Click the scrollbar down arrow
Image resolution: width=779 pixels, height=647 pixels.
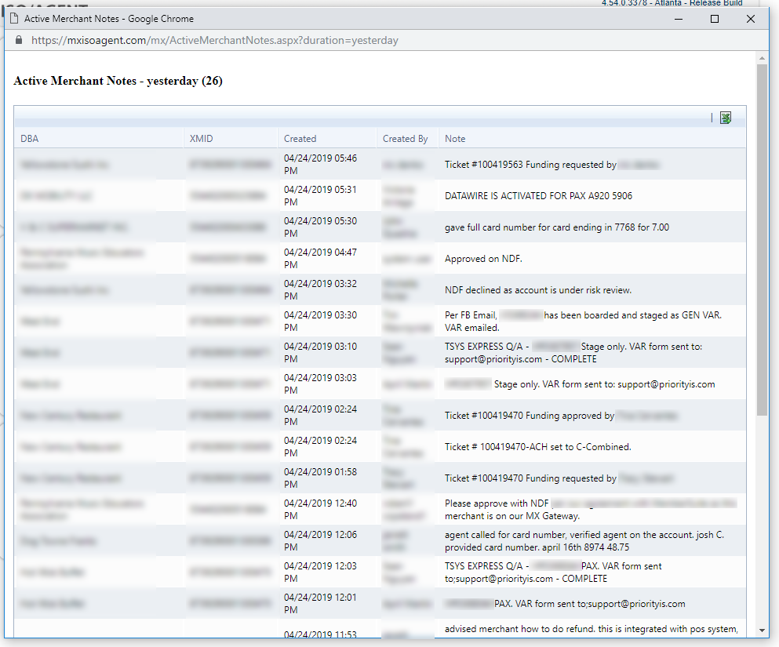[x=762, y=628]
